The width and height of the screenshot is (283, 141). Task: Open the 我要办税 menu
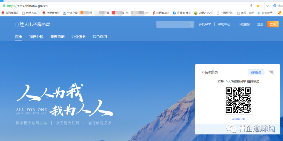pos(36,37)
